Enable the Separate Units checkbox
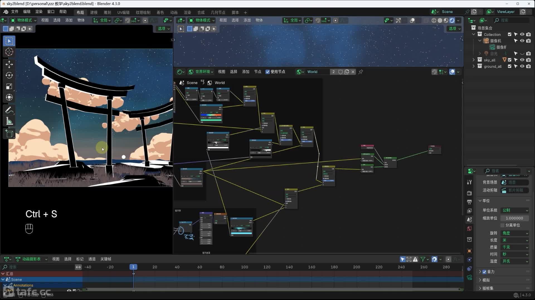This screenshot has height=300, width=535. pos(503,225)
